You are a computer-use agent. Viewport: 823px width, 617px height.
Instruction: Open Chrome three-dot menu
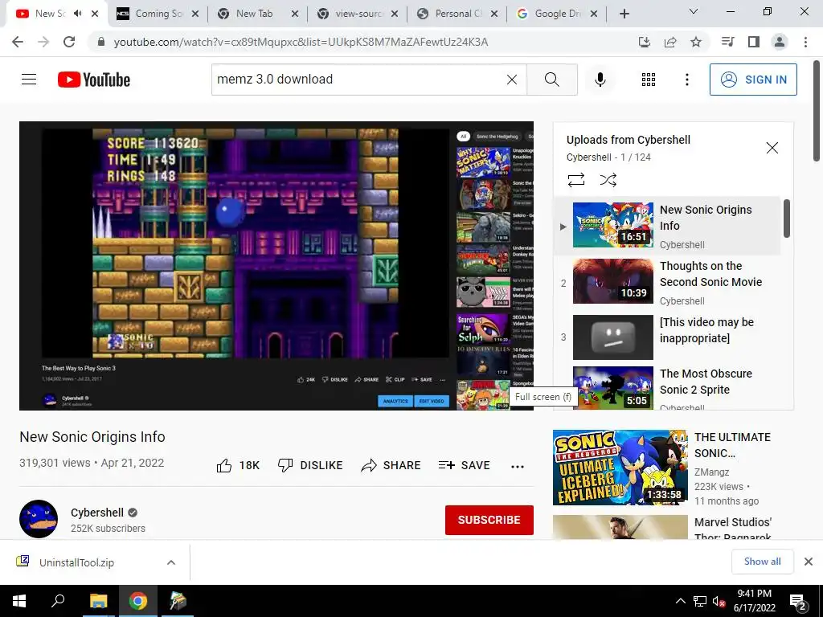[805, 42]
